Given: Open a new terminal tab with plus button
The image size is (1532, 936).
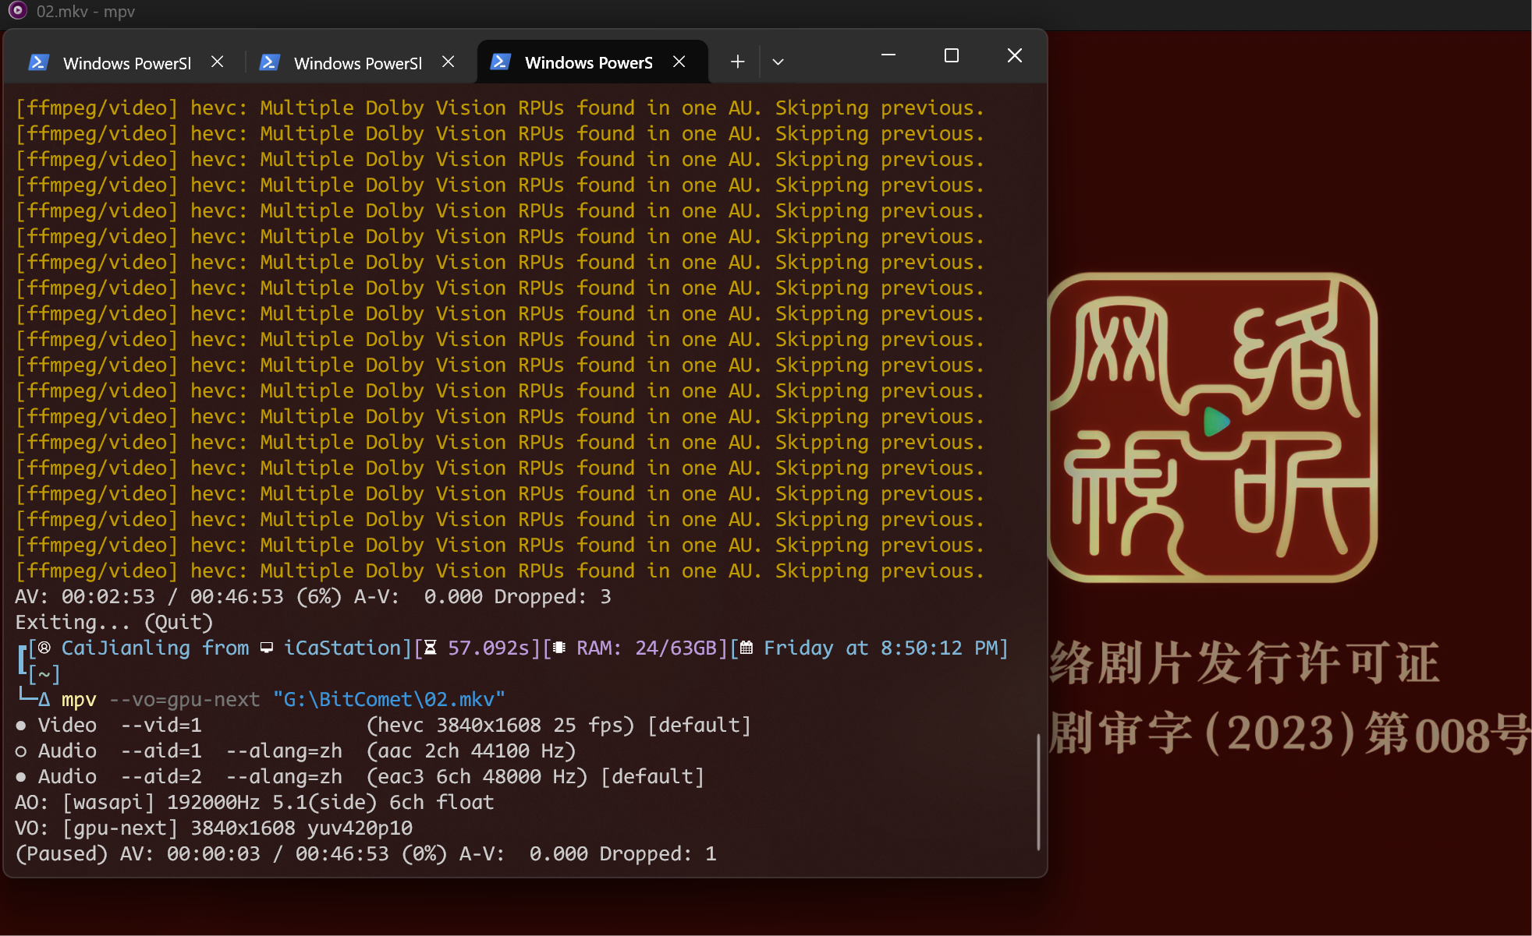Looking at the screenshot, I should pyautogui.click(x=737, y=62).
